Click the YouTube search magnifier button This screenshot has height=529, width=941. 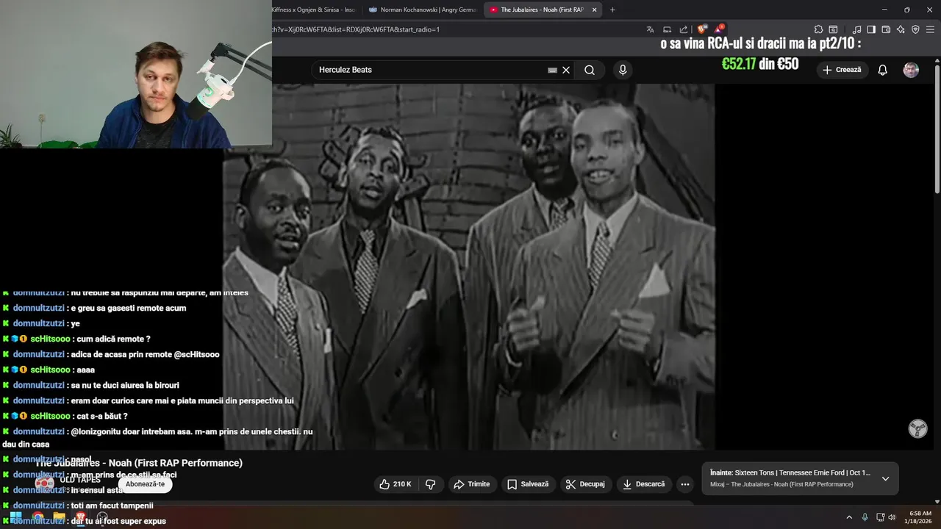(x=590, y=70)
